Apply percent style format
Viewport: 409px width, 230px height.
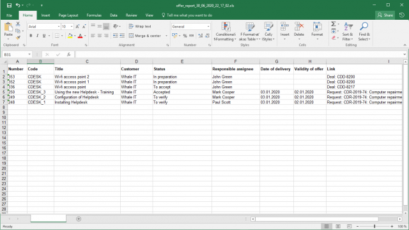pos(185,36)
